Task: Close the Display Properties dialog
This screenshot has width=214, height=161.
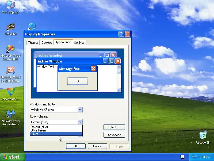Action: [x=128, y=34]
